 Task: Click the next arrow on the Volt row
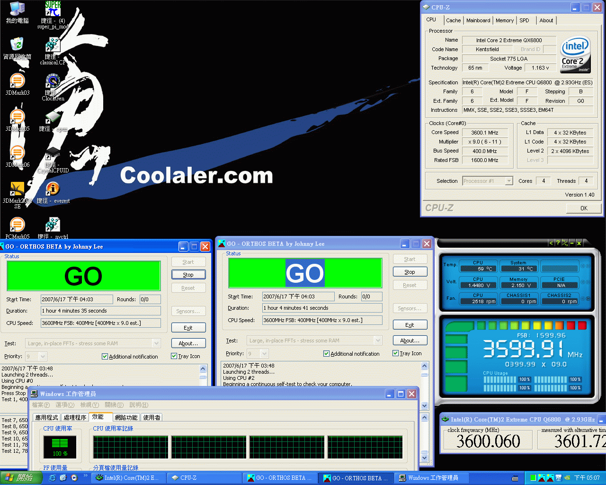[588, 282]
